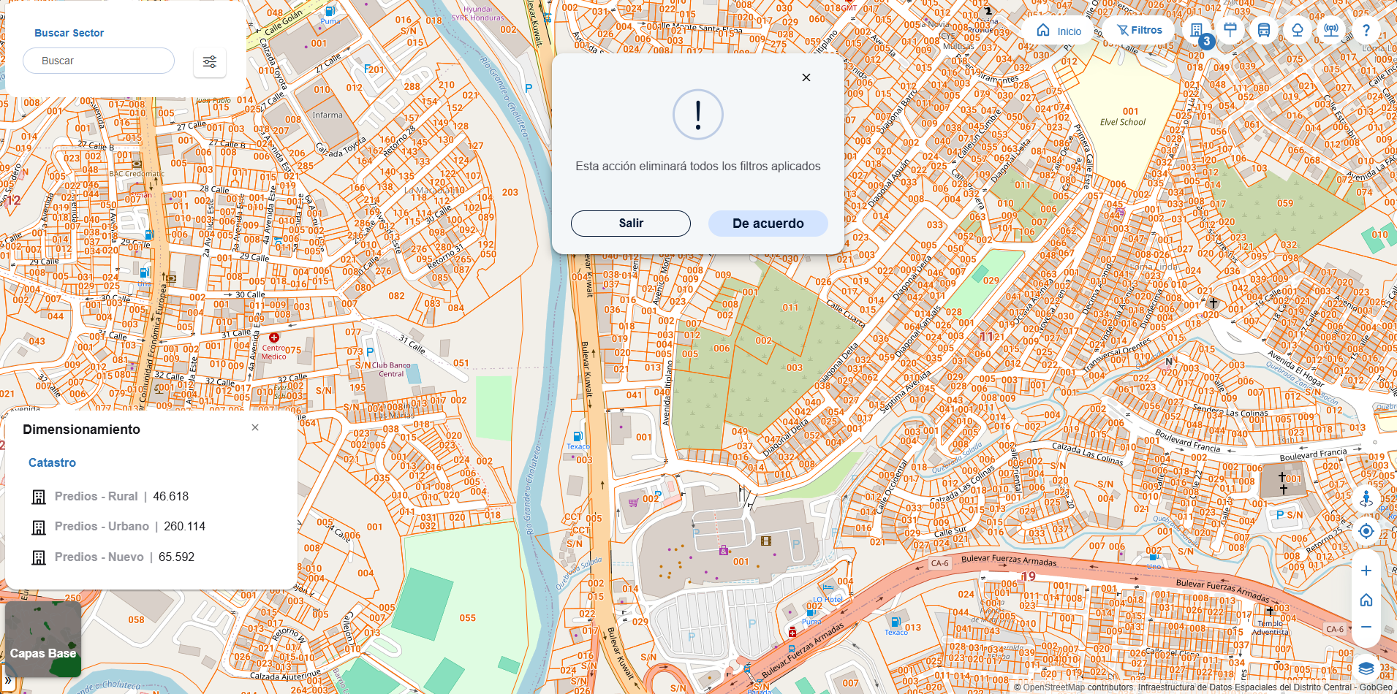Open the stacked layers icon
The height and width of the screenshot is (694, 1397).
pos(1366,668)
